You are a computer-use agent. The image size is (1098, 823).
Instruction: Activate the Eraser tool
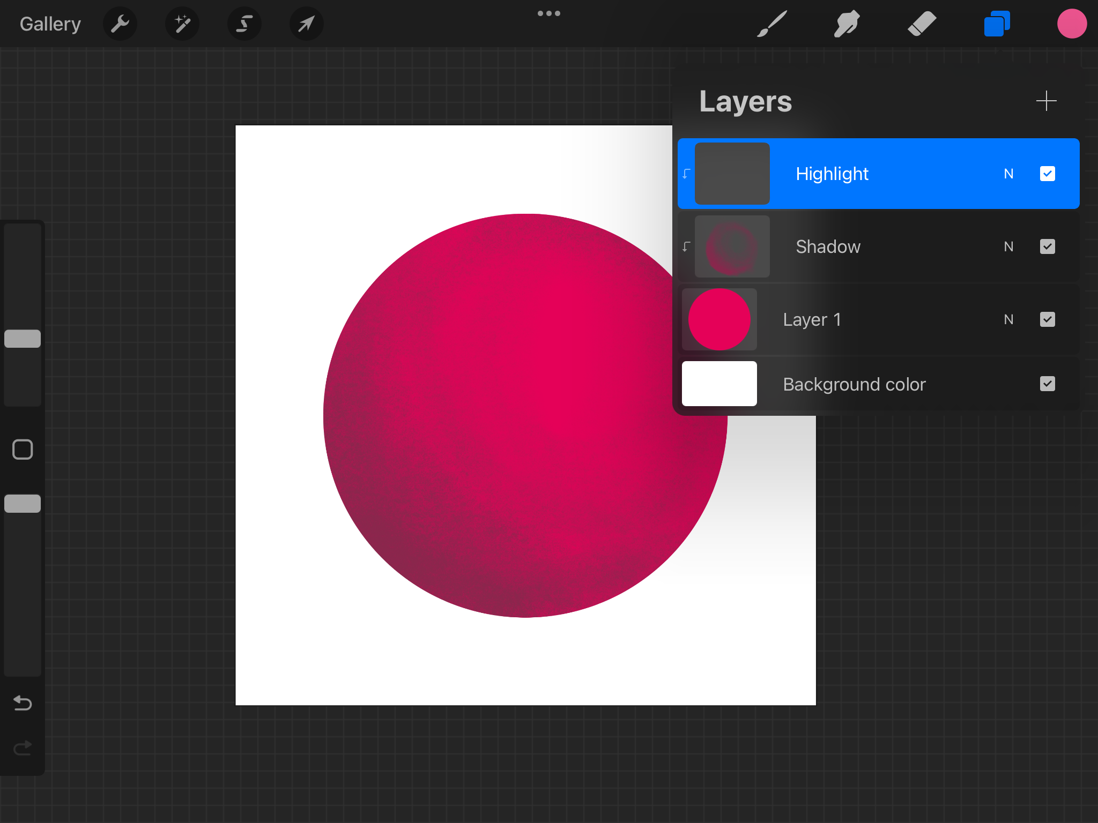point(922,24)
